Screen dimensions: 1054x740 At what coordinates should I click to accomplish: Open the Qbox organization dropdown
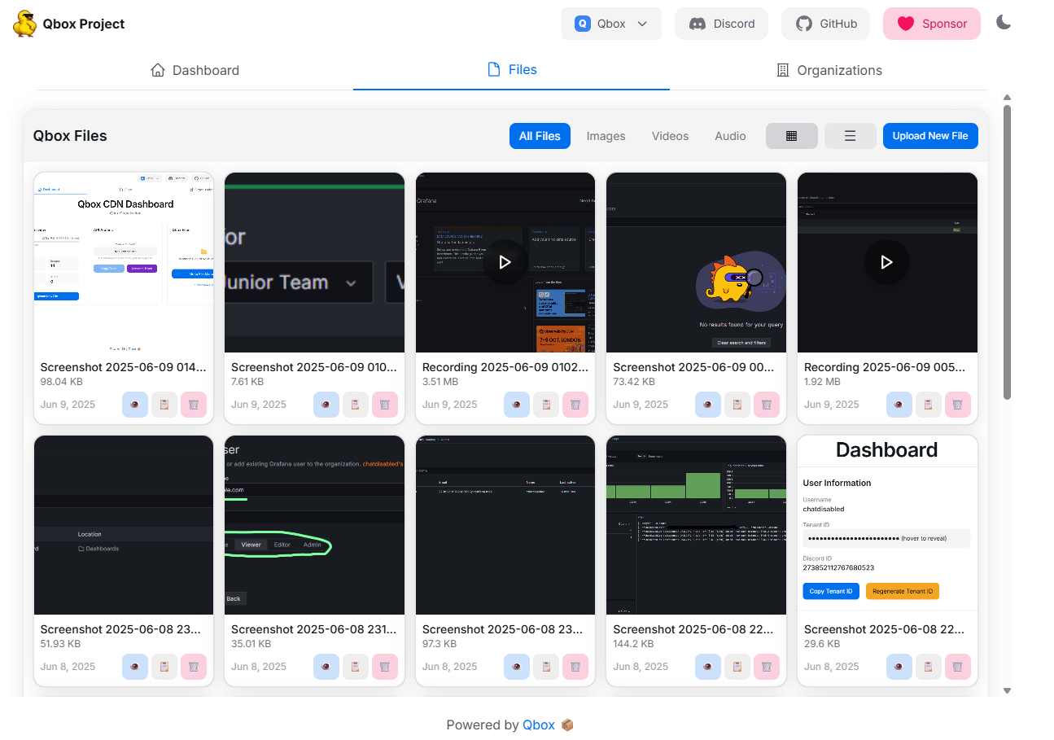(x=611, y=24)
